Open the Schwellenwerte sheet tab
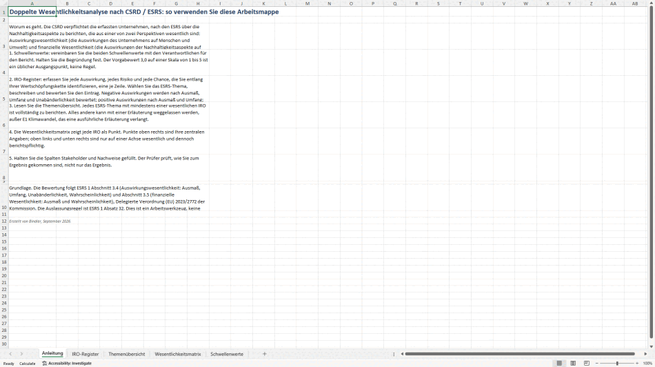This screenshot has width=655, height=367. pos(227,354)
